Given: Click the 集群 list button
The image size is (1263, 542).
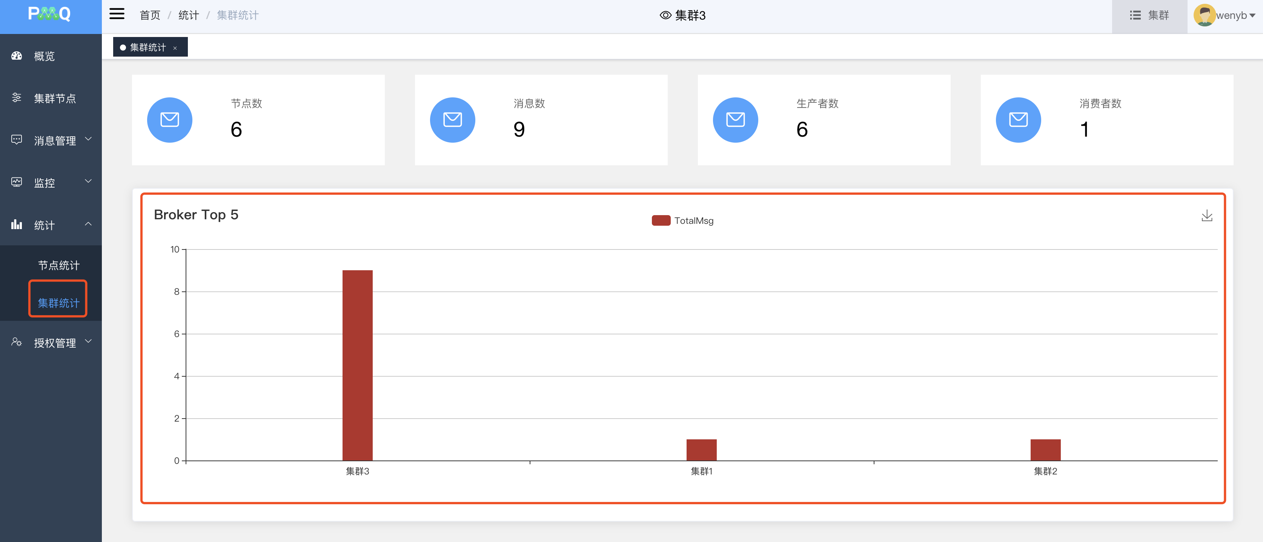Looking at the screenshot, I should click(x=1149, y=15).
